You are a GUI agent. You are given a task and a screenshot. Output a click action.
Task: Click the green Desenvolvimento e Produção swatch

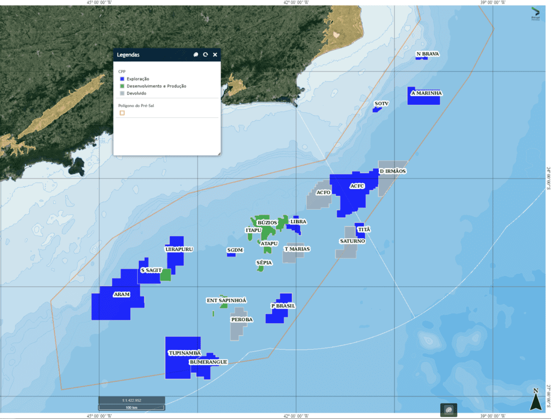[x=122, y=86]
